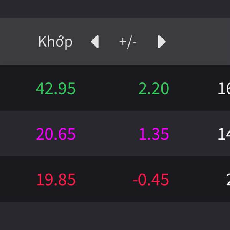Click the left arrow beside +/- column
Viewport: 230px width, 230px height.
95,41
